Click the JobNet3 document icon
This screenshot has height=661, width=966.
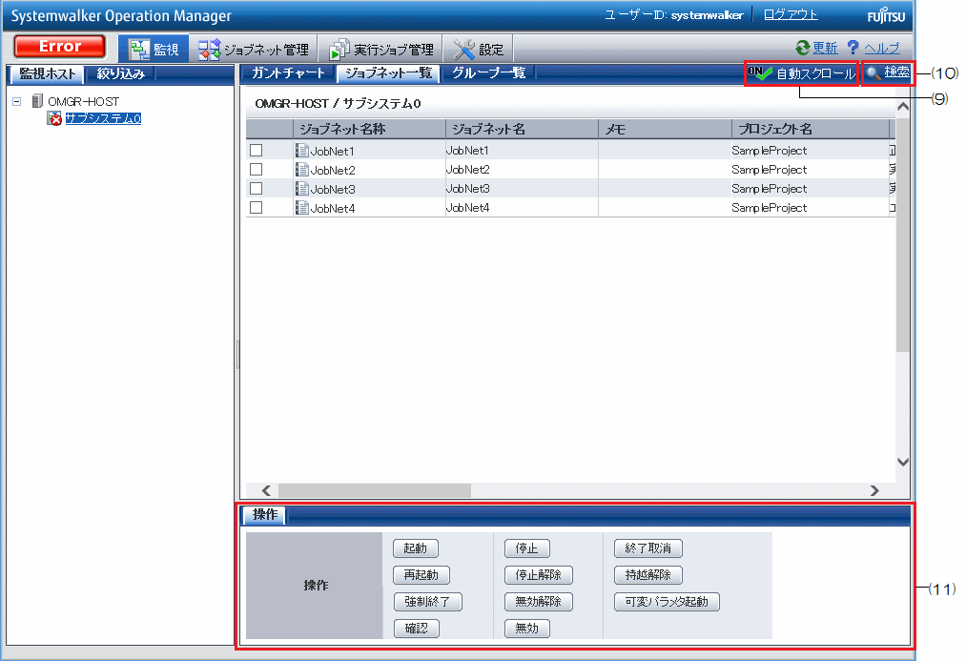click(x=302, y=189)
